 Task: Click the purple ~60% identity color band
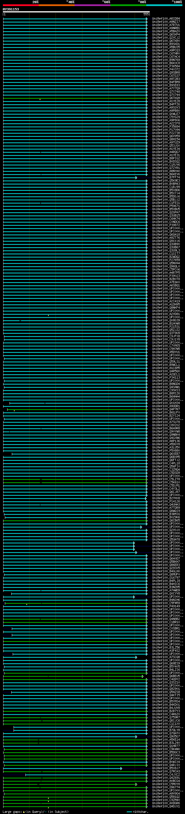pos(93,5)
